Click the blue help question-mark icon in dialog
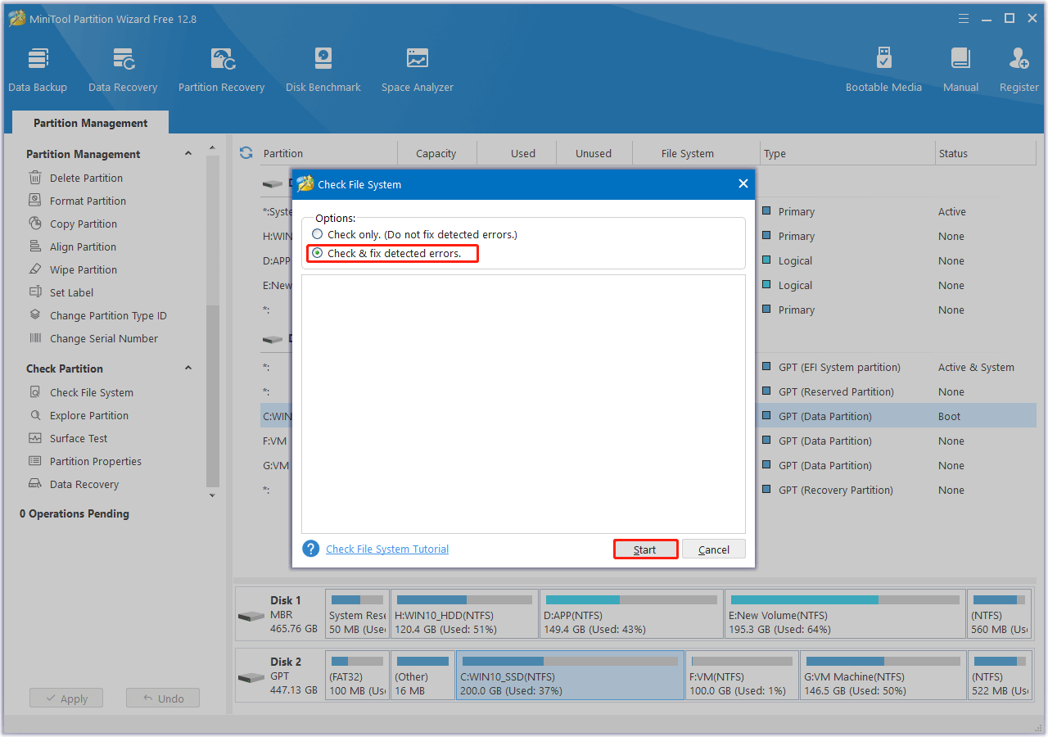1048x737 pixels. click(x=310, y=549)
